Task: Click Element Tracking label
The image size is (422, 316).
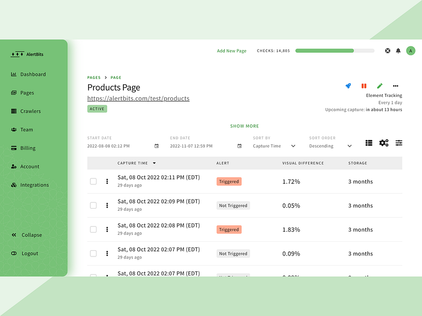Action: pos(384,95)
